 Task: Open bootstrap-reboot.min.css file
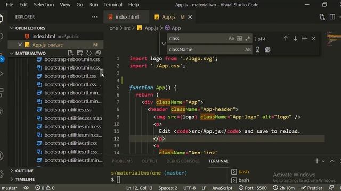pos(72,59)
